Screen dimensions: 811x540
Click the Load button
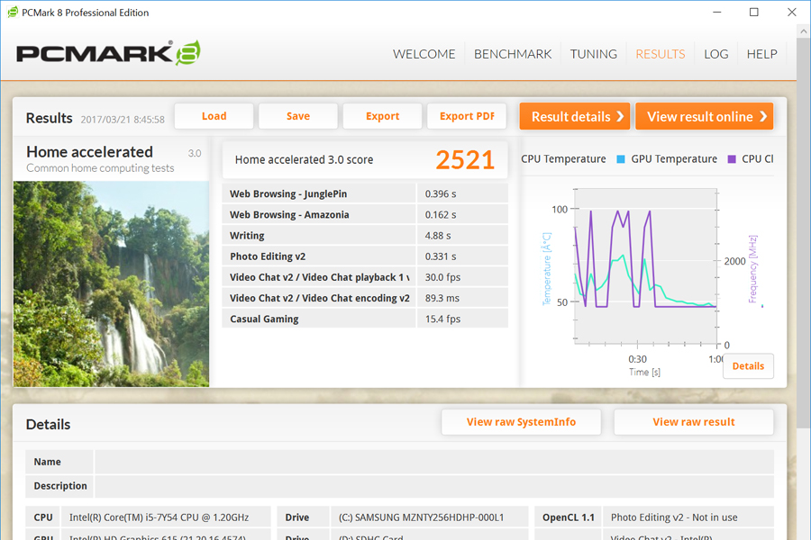214,116
